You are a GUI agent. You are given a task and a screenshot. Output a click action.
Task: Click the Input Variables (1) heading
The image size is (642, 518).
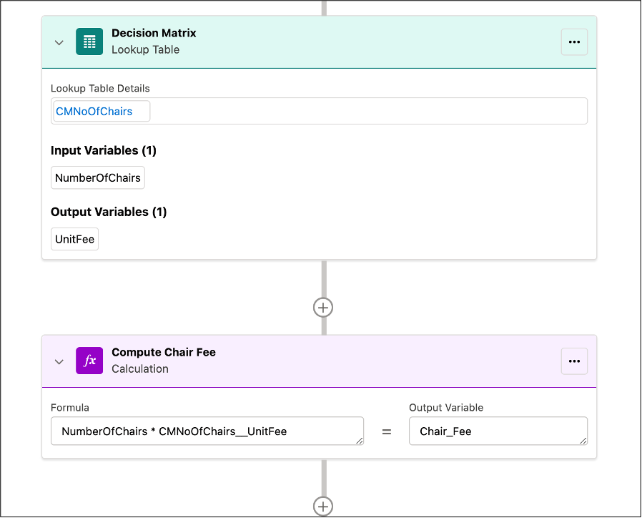click(104, 150)
